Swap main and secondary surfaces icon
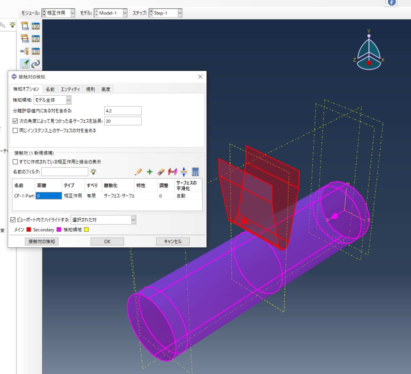The height and width of the screenshot is (374, 411). pyautogui.click(x=173, y=172)
